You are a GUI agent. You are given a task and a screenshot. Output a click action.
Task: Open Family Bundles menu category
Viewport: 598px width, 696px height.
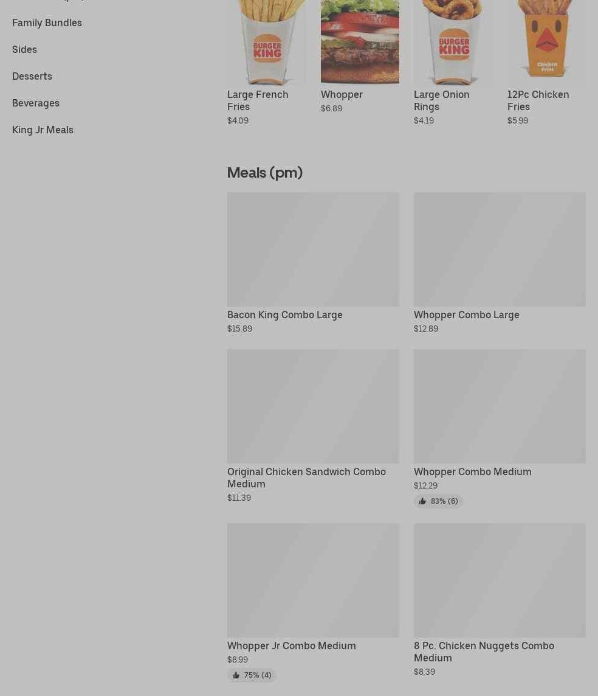pos(47,23)
